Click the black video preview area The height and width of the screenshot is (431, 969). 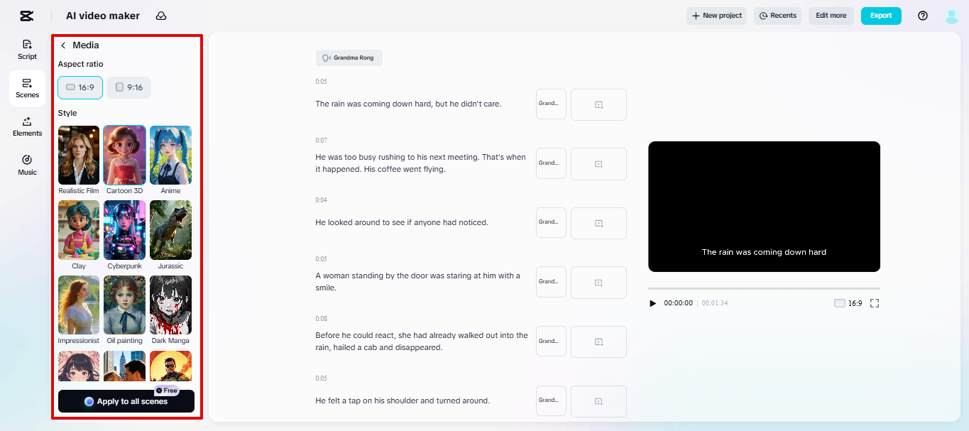click(764, 207)
